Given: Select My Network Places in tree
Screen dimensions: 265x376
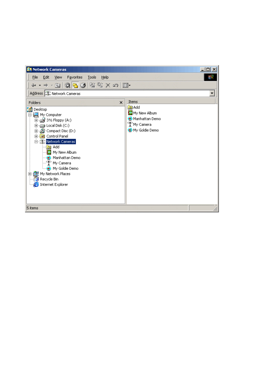Looking at the screenshot, I should 55,174.
